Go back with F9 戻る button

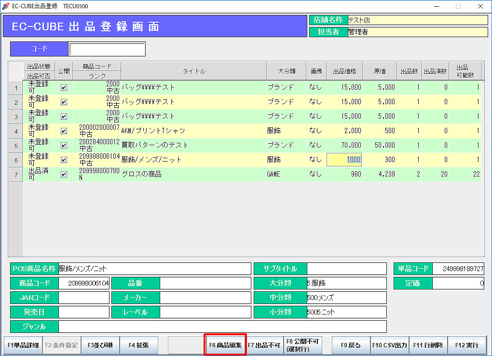[x=351, y=345]
